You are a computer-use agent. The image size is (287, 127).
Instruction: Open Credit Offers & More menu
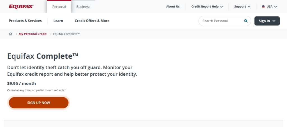pyautogui.click(x=92, y=21)
